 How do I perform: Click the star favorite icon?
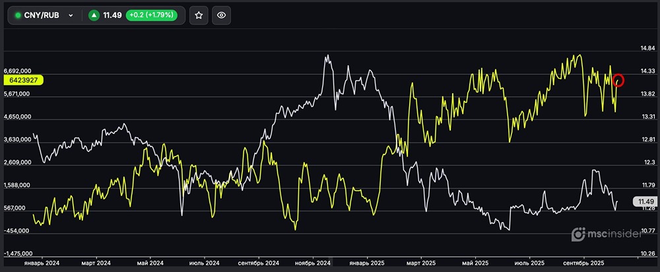(x=199, y=15)
